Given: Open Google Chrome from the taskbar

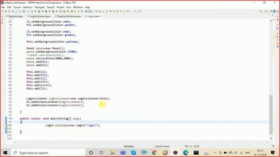Looking at the screenshot, I should coord(154,153).
